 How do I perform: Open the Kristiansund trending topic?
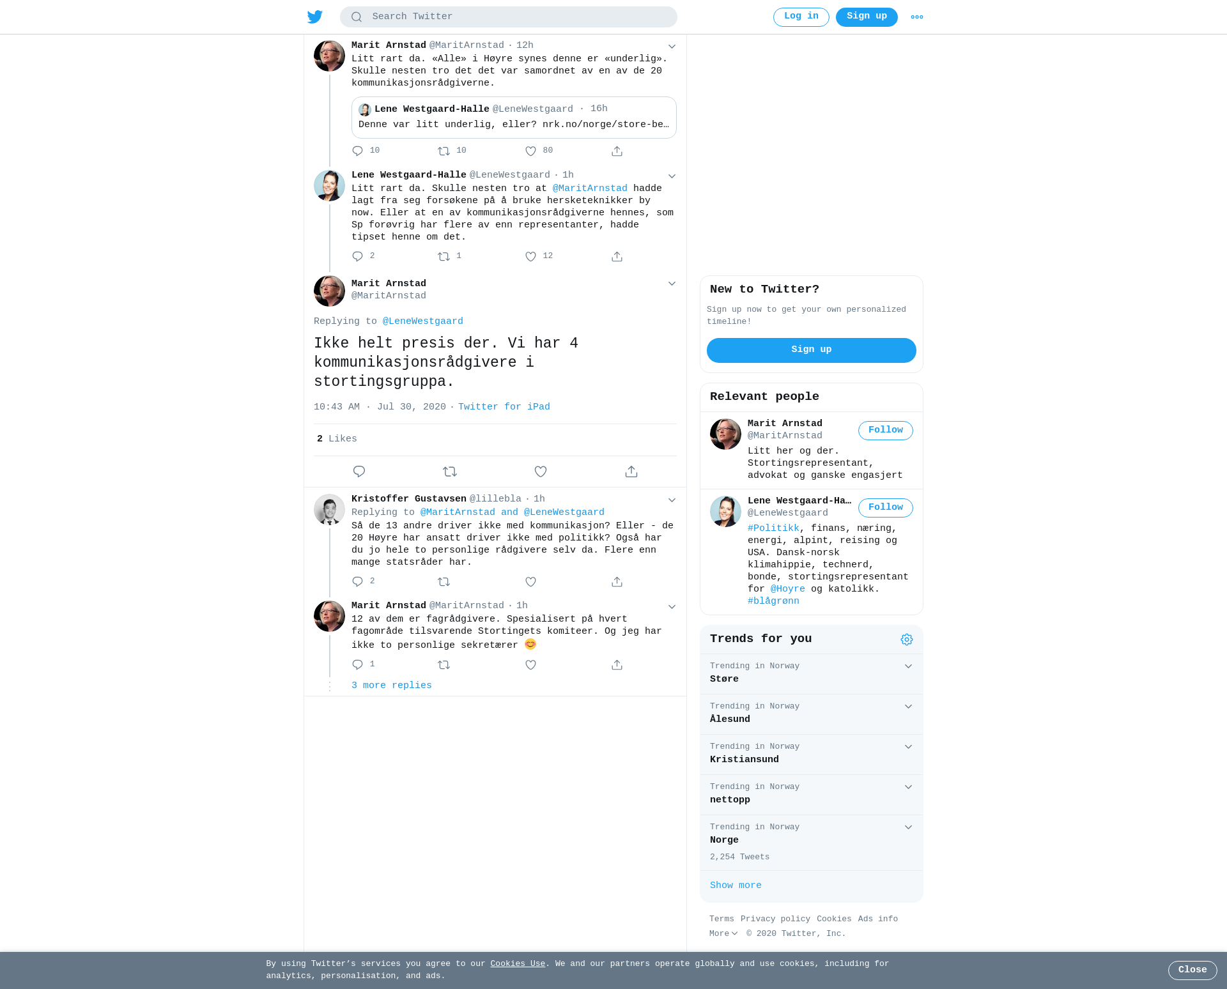click(811, 755)
